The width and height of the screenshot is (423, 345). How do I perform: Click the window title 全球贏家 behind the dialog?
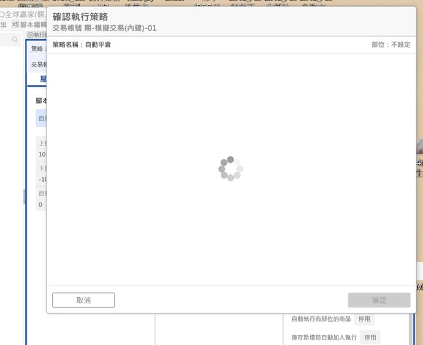23,14
